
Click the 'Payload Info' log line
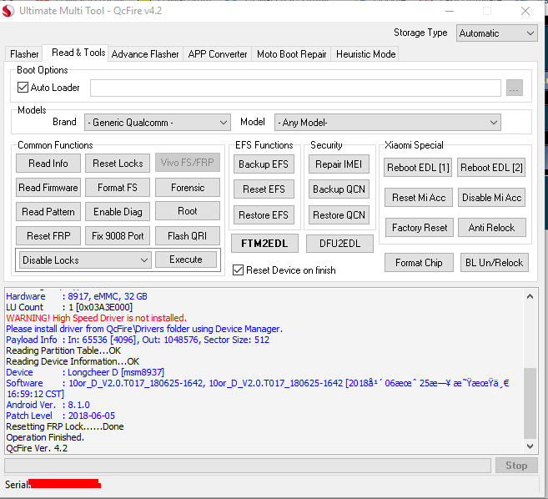pos(138,340)
